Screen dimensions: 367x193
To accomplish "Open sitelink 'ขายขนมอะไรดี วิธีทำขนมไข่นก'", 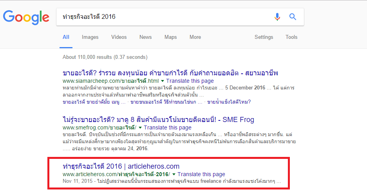I will 166,102.
